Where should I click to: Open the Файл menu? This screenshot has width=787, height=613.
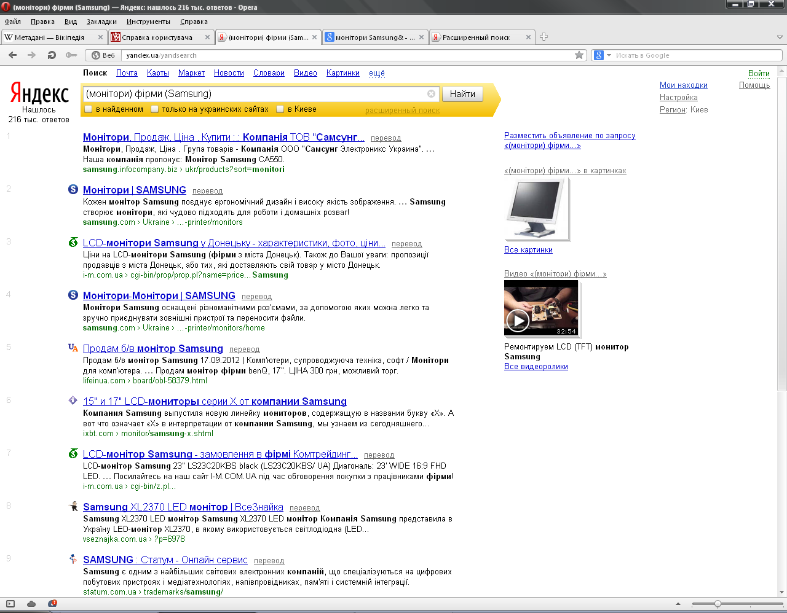12,21
